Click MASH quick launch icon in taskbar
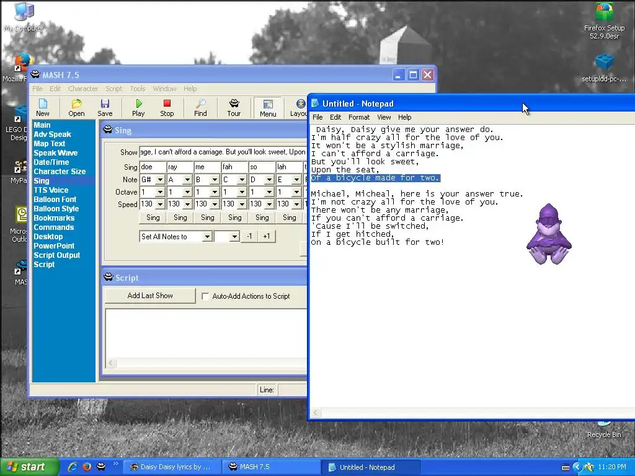 pos(101,467)
